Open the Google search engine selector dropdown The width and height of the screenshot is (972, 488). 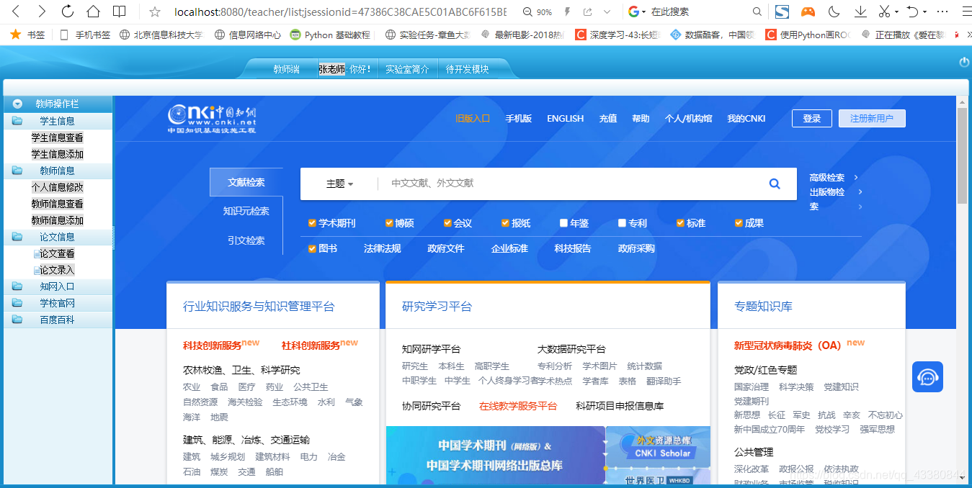643,12
